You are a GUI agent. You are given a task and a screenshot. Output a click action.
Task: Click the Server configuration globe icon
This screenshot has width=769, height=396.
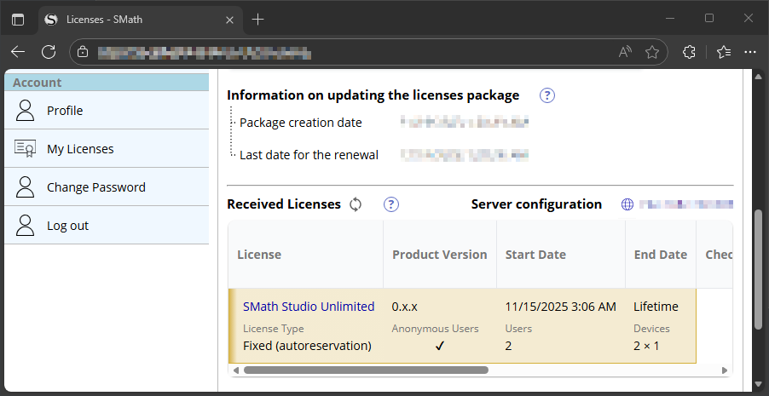pos(627,204)
